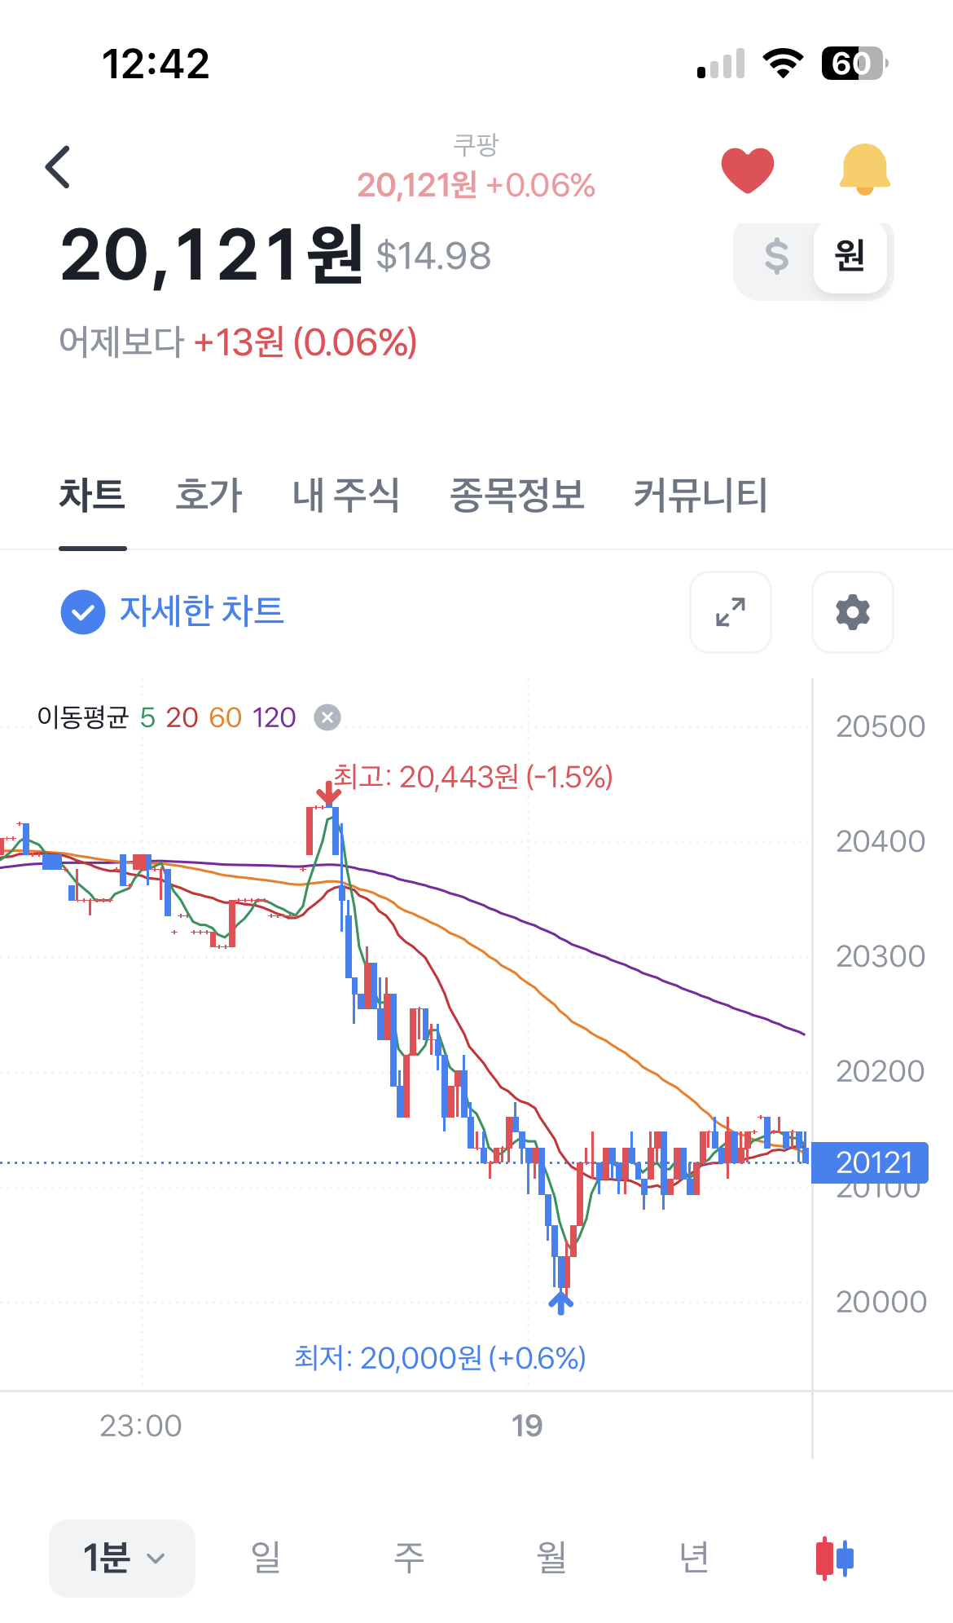Select monthly (월) chart period

pyautogui.click(x=551, y=1558)
